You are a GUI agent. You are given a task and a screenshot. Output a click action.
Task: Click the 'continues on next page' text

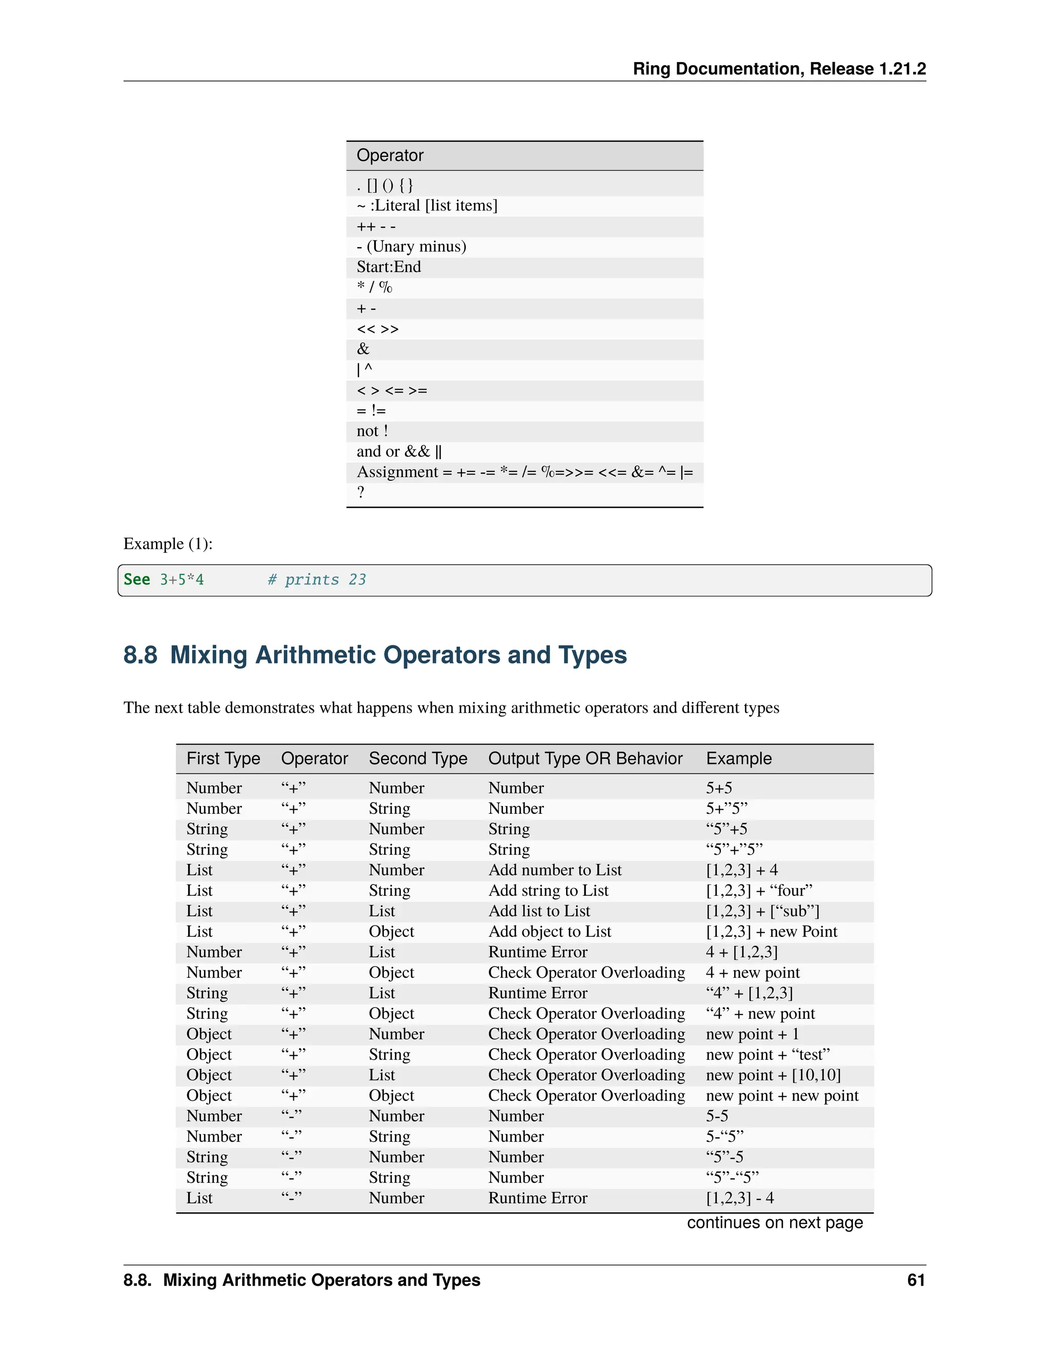[775, 1222]
